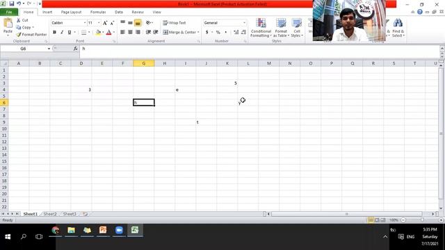This screenshot has height=250, width=445.
Task: Switch to the Sheet3 worksheet tab
Action: (70, 214)
